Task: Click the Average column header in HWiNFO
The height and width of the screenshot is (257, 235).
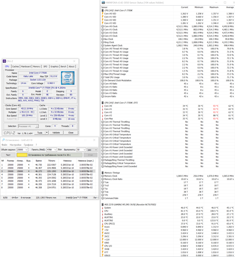Action: pos(230,7)
